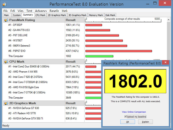Switch to the Disk Mark tab
The image size is (173, 130).
pyautogui.click(x=110, y=15)
